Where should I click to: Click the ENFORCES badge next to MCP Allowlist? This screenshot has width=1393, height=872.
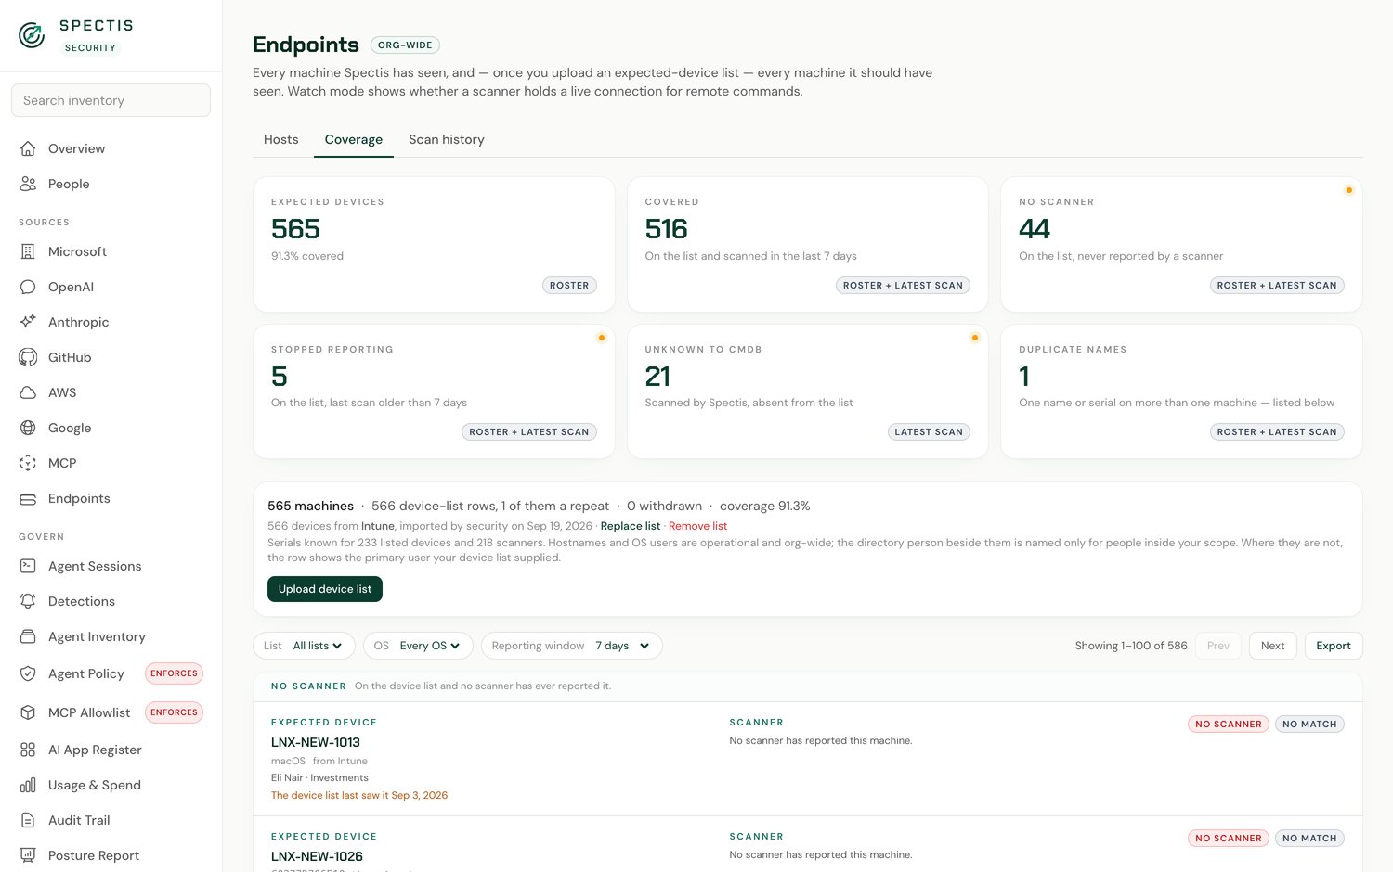click(x=174, y=712)
